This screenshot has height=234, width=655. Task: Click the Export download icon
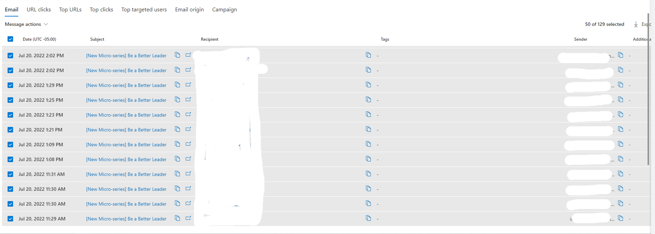click(x=636, y=24)
